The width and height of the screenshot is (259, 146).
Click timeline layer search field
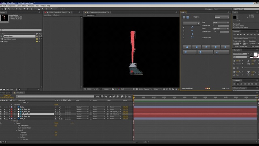pyautogui.click(x=55, y=97)
